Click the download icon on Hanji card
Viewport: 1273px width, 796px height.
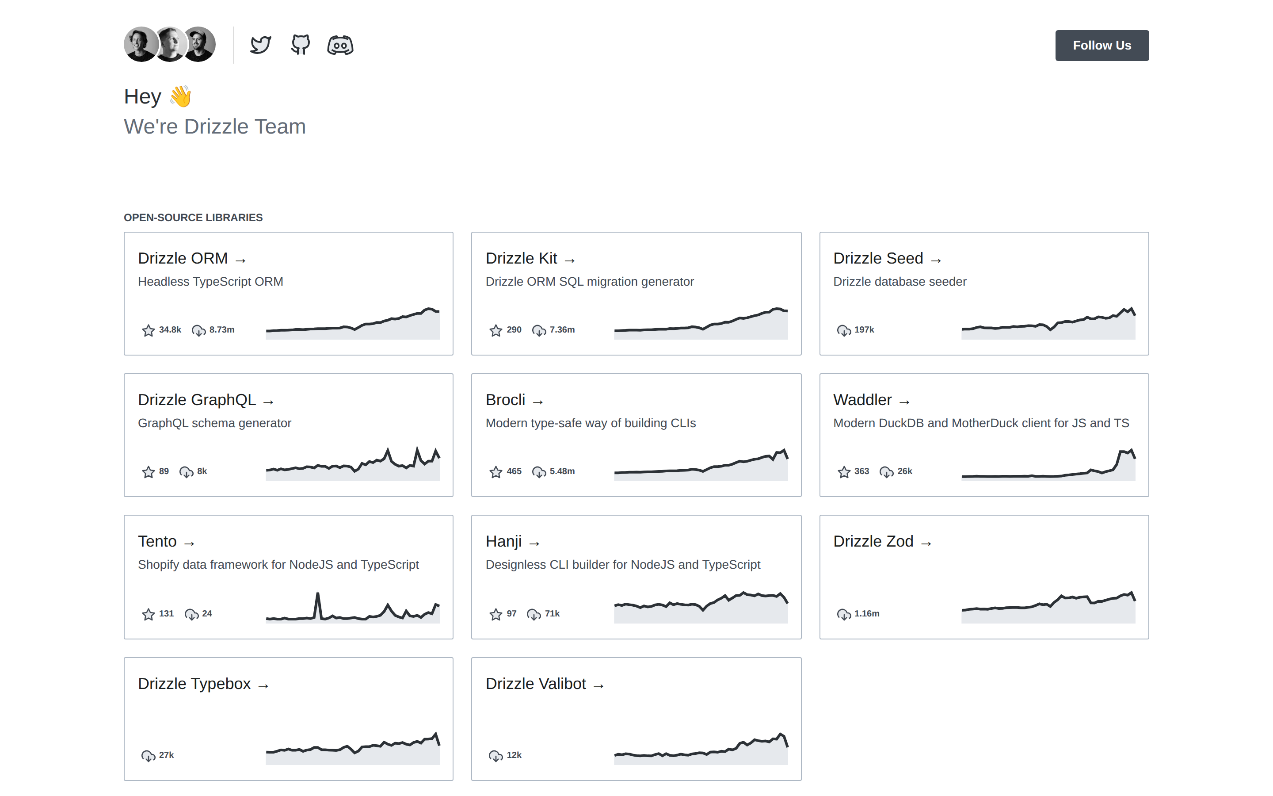(534, 614)
